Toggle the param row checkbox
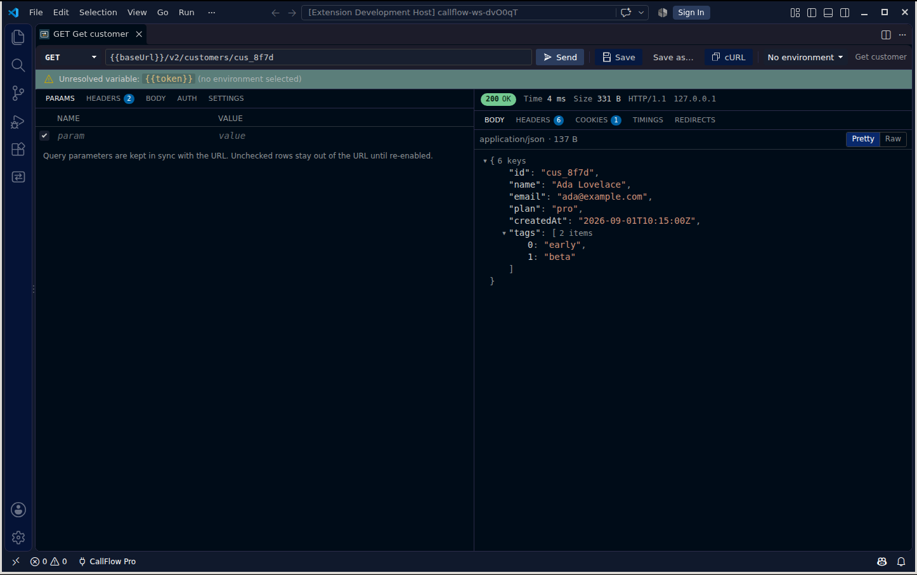This screenshot has width=917, height=575. click(44, 136)
